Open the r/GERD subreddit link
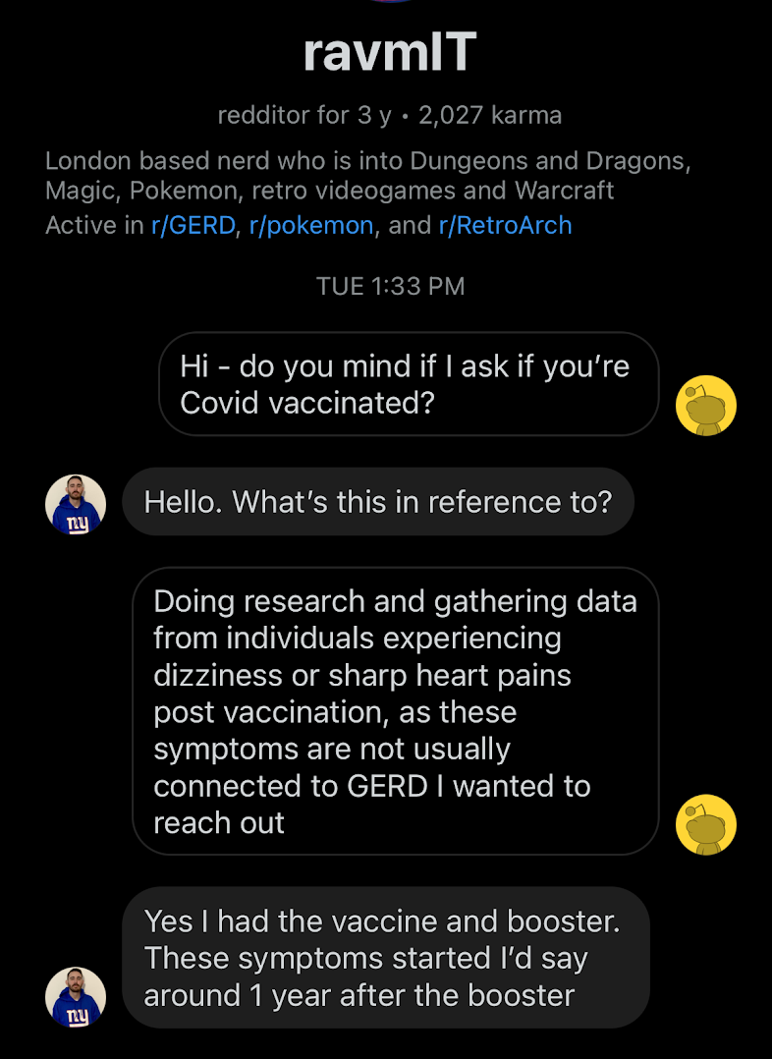This screenshot has height=1059, width=772. pyautogui.click(x=193, y=225)
